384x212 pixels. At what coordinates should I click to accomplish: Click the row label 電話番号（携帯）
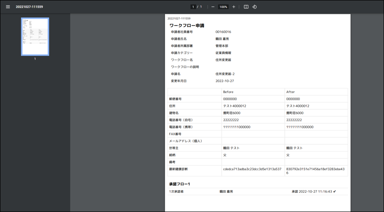[x=181, y=127]
